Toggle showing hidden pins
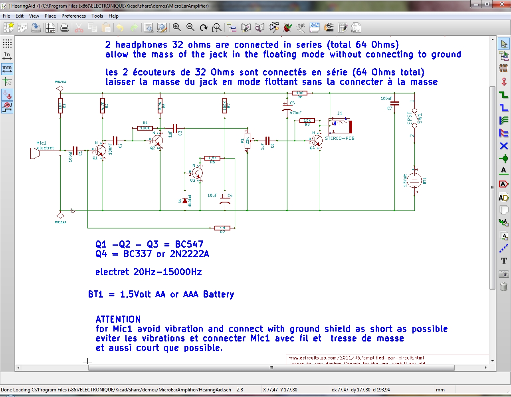The height and width of the screenshot is (397, 511). coord(7,95)
